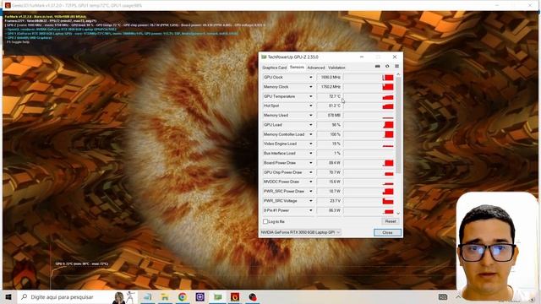541x304 pixels.
Task: Open the Memory Used sensor dropdown
Action: pyautogui.click(x=310, y=116)
